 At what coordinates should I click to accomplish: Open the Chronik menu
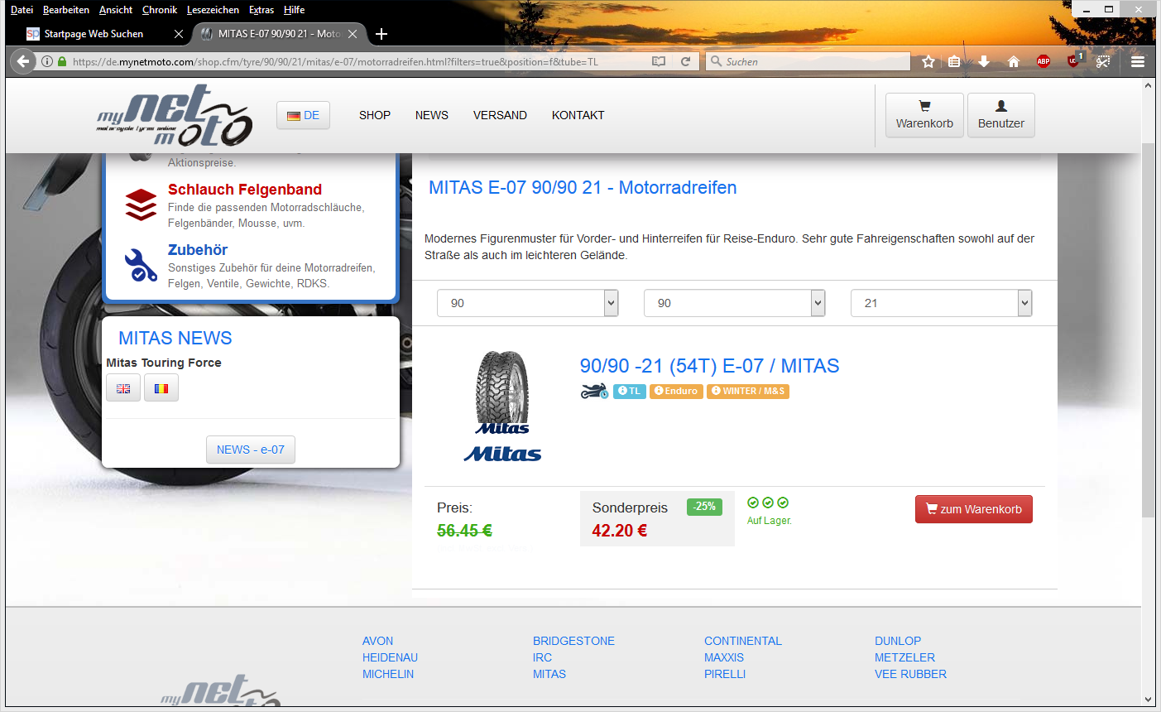(x=160, y=10)
